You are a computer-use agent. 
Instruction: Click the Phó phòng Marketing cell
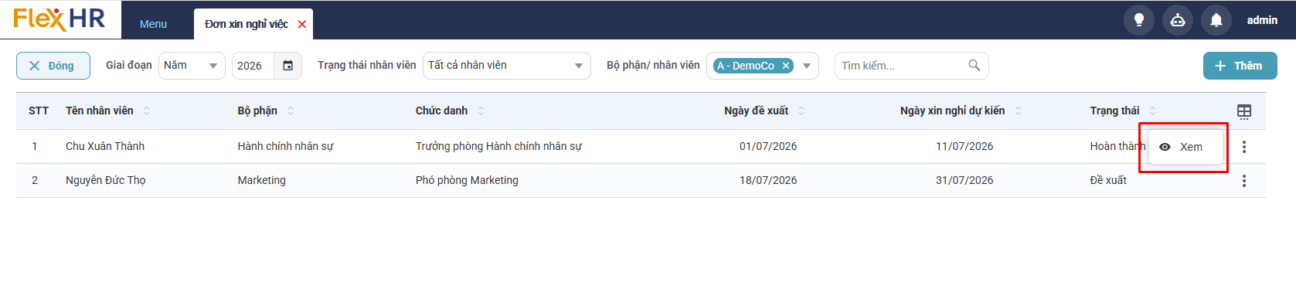(x=467, y=180)
